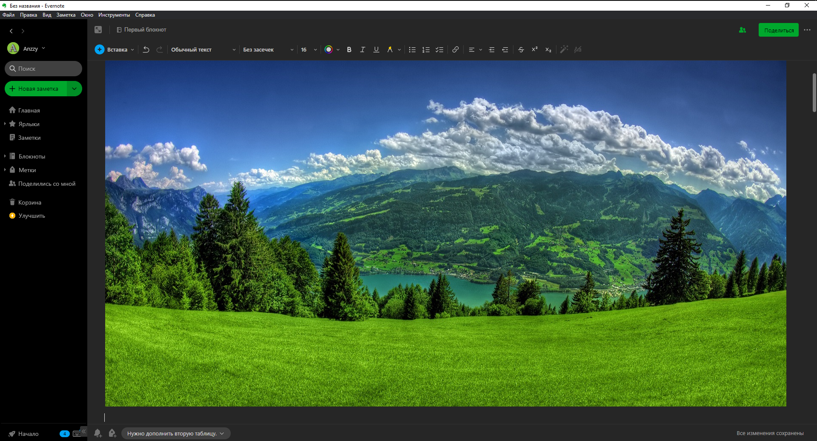Toggle bold formatting in the toolbar
The image size is (817, 441).
(x=349, y=49)
